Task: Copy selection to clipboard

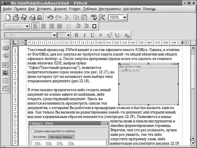Action: [76, 17]
